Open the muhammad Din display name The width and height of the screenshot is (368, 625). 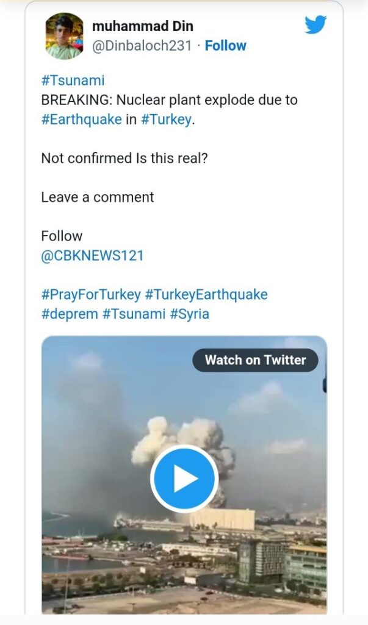pos(142,26)
